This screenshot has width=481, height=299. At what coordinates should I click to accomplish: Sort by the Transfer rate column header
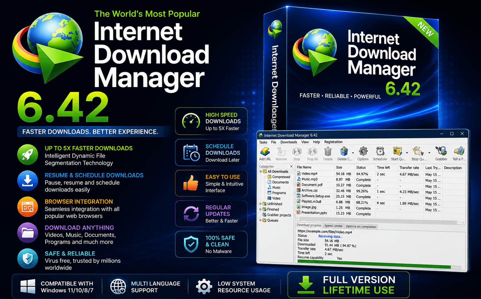click(410, 168)
